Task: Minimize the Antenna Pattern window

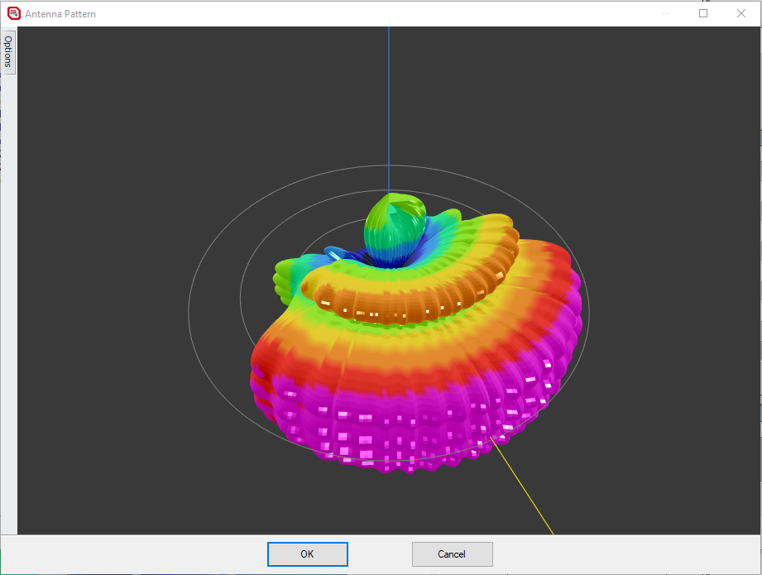Action: [666, 13]
